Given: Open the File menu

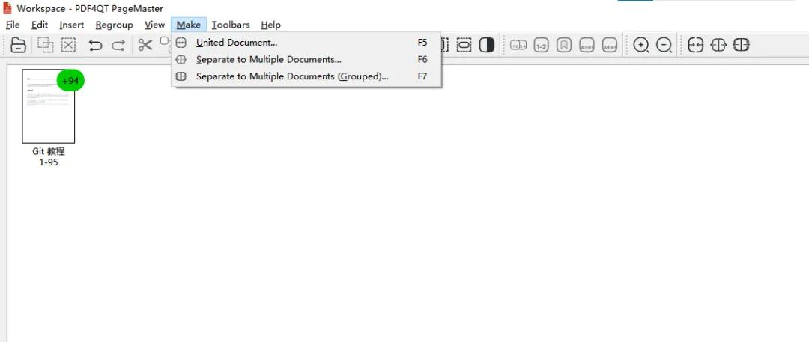Looking at the screenshot, I should pos(13,25).
